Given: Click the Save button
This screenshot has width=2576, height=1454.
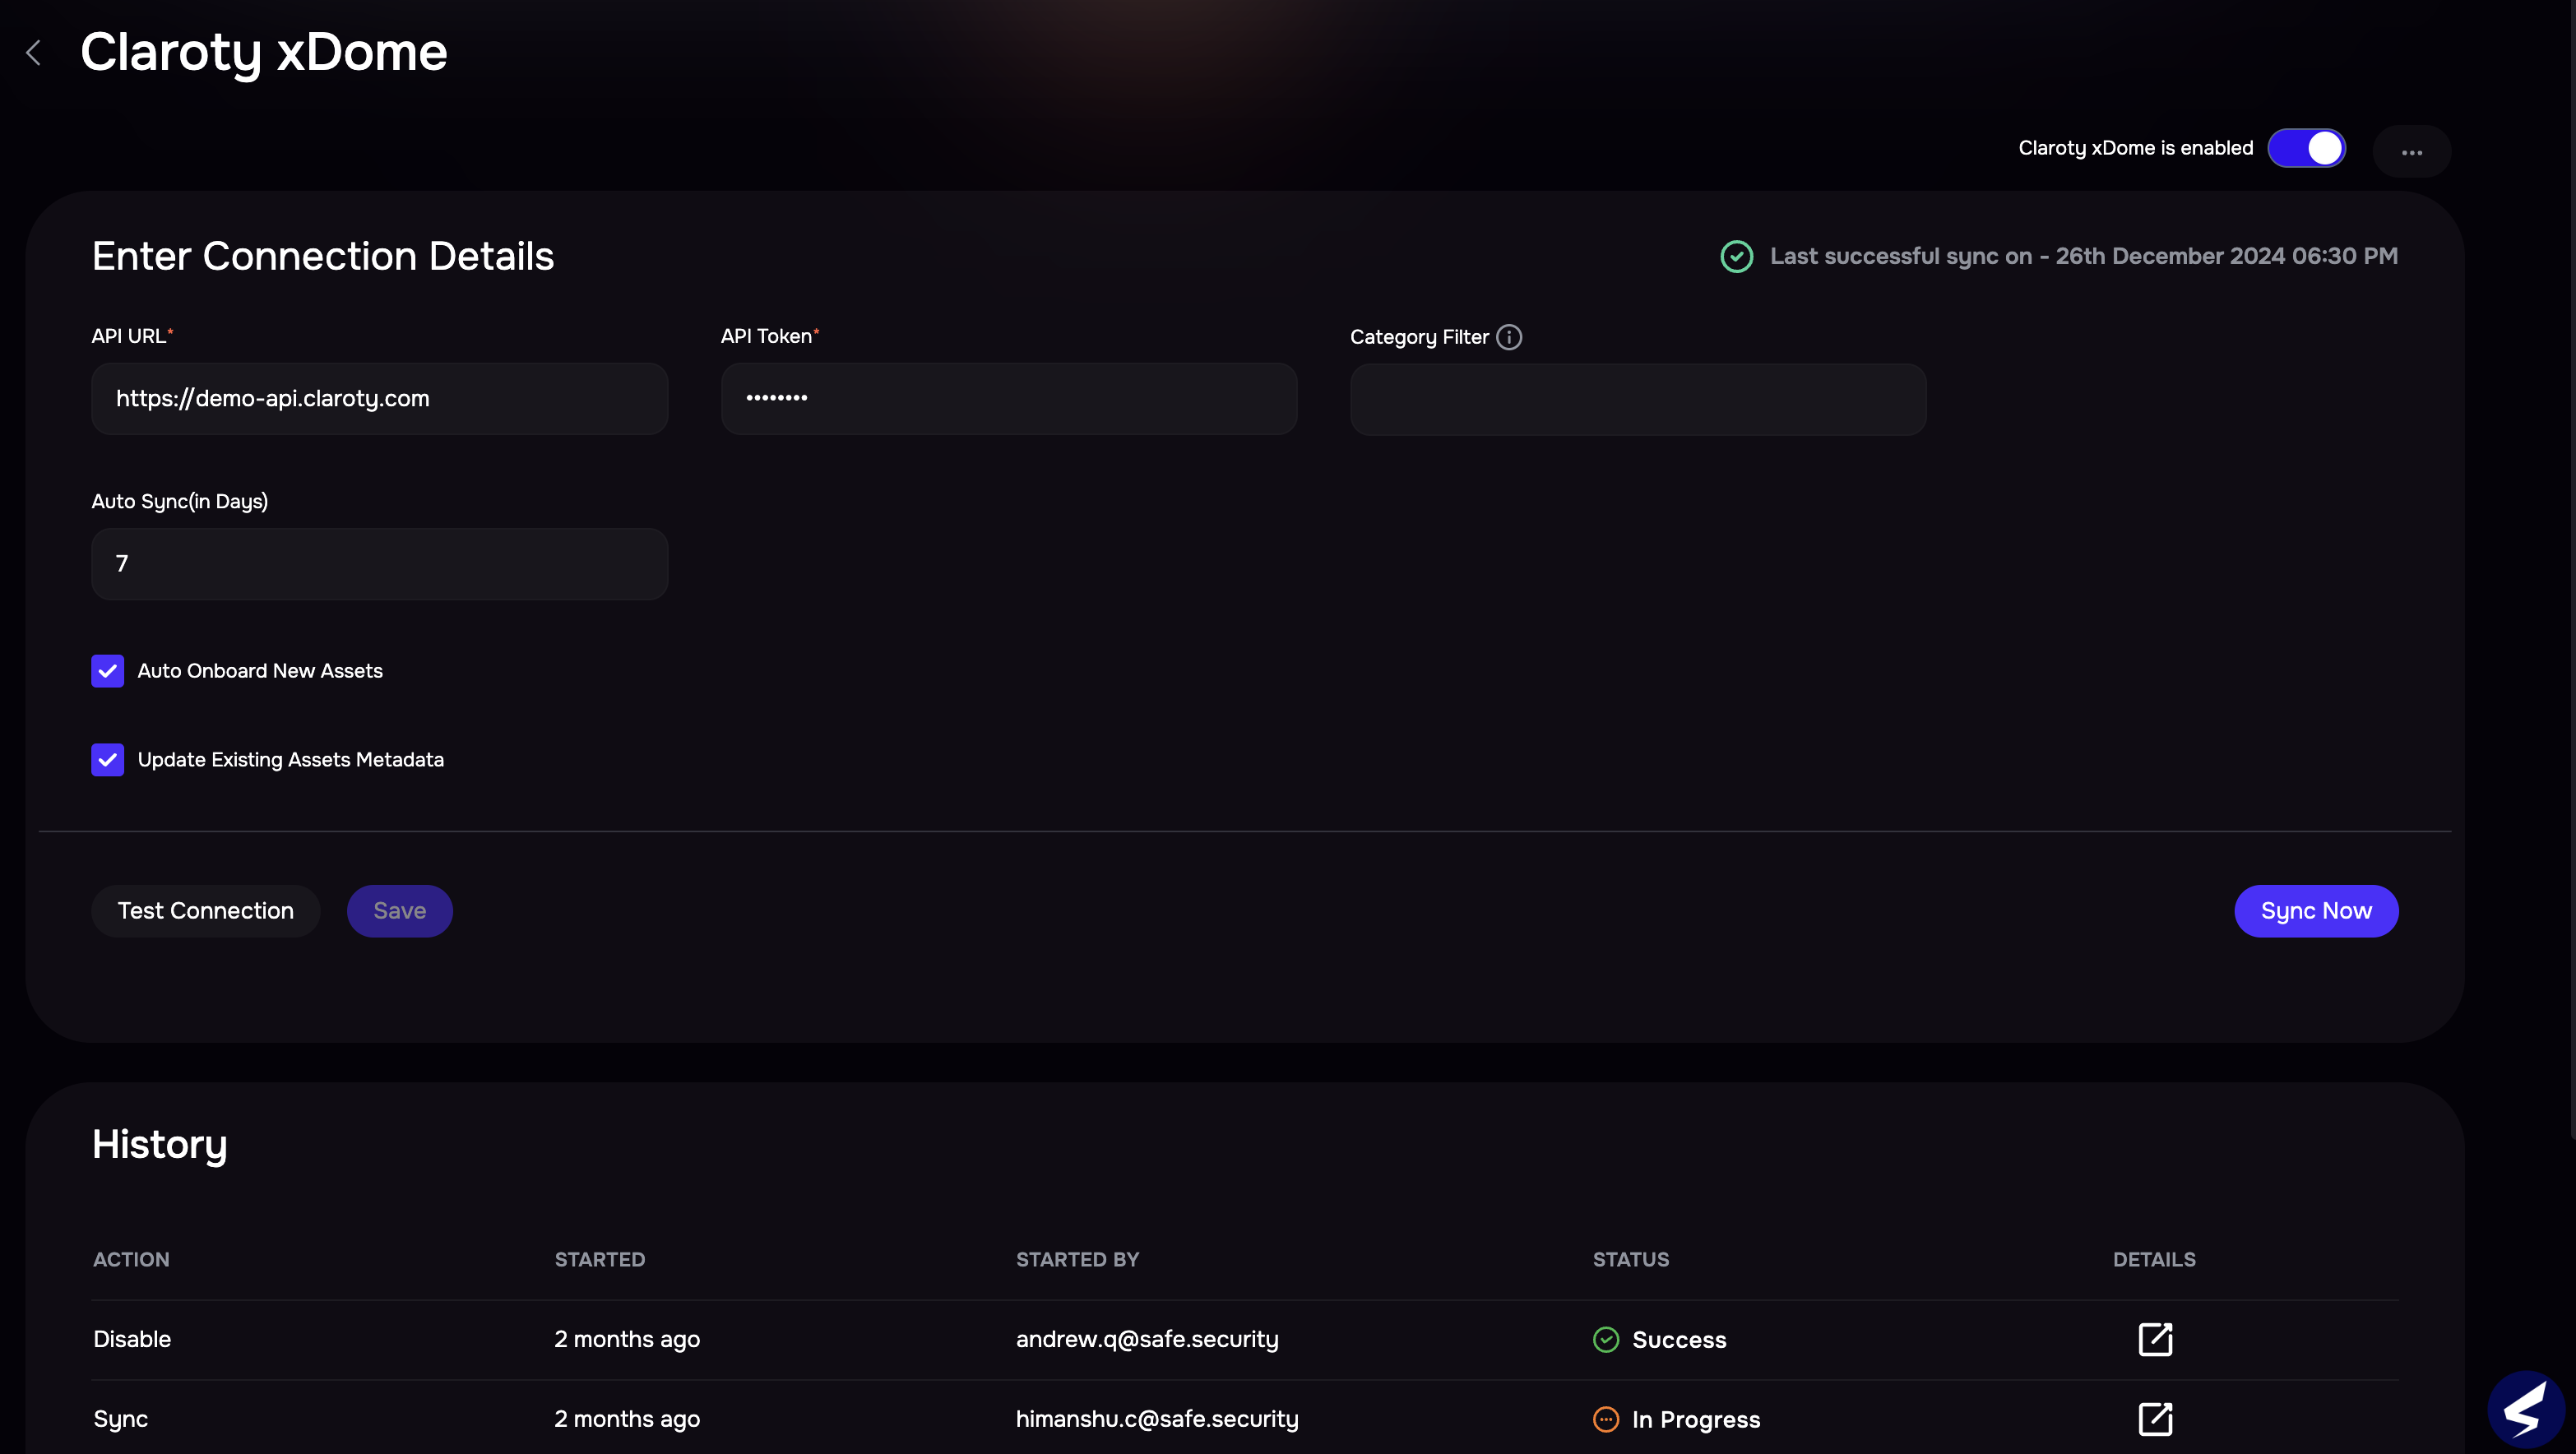Looking at the screenshot, I should pyautogui.click(x=399, y=911).
